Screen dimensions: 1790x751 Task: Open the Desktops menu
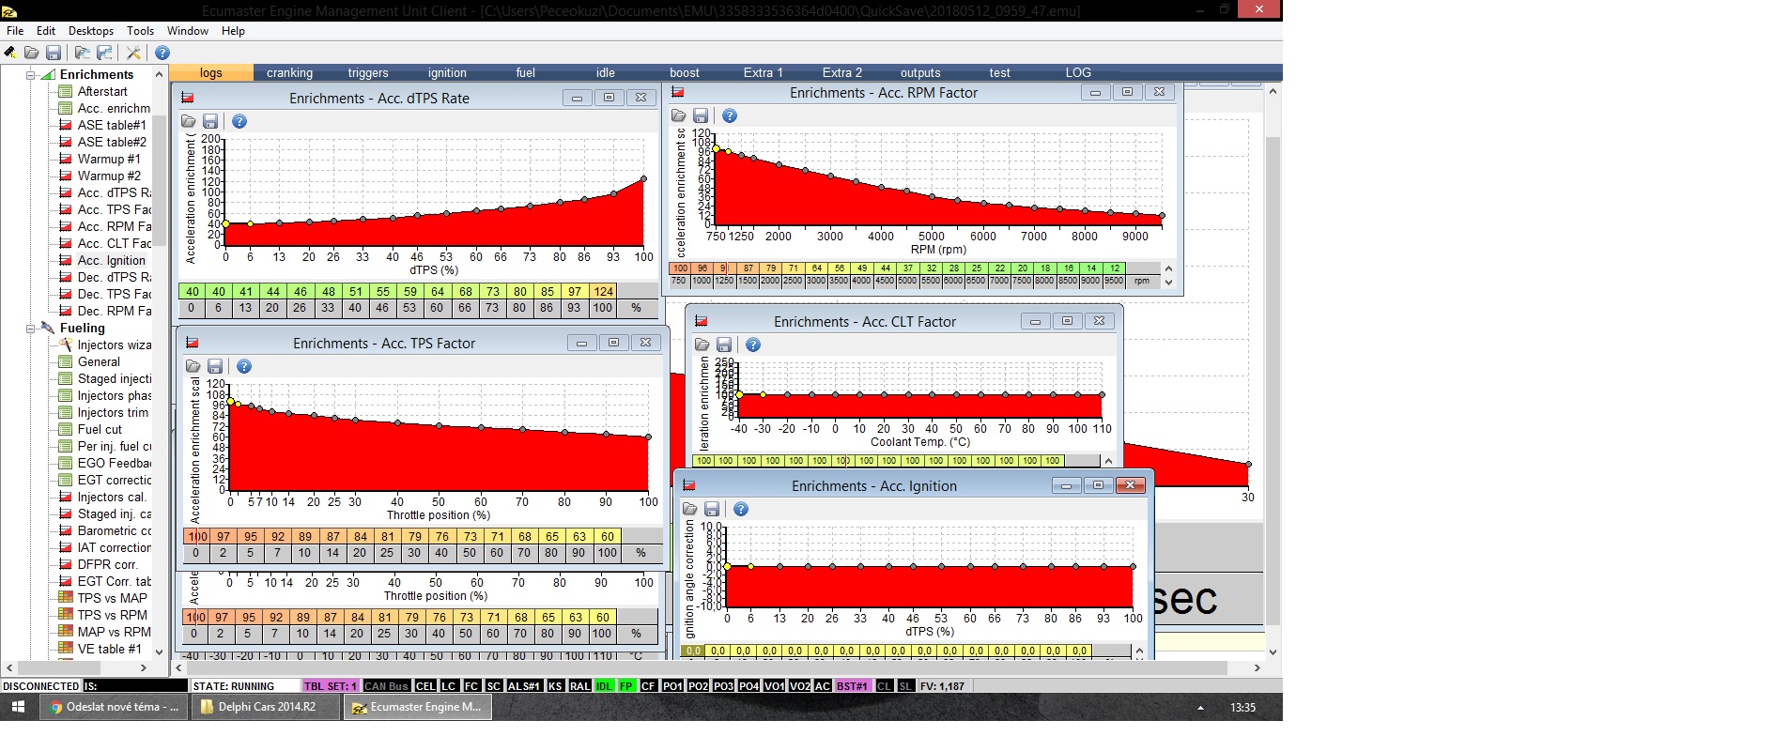(x=91, y=31)
